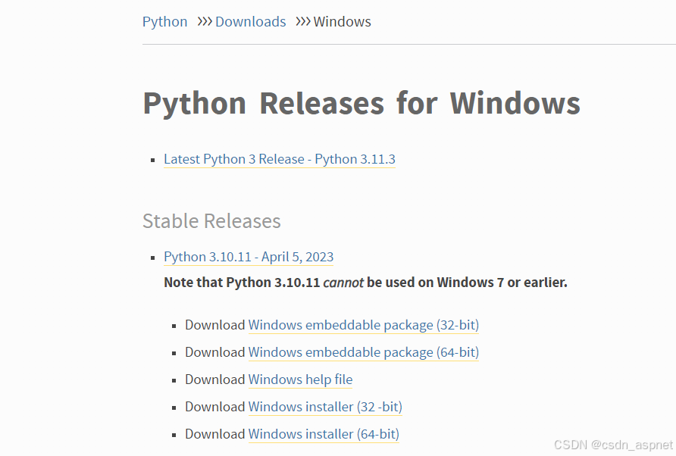This screenshot has height=456, width=676.
Task: Click the Stable Releases heading
Action: click(x=211, y=221)
